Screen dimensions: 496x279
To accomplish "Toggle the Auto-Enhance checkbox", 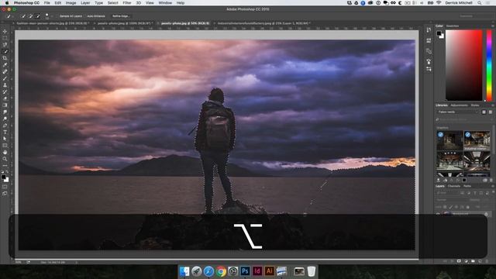I will (85, 15).
